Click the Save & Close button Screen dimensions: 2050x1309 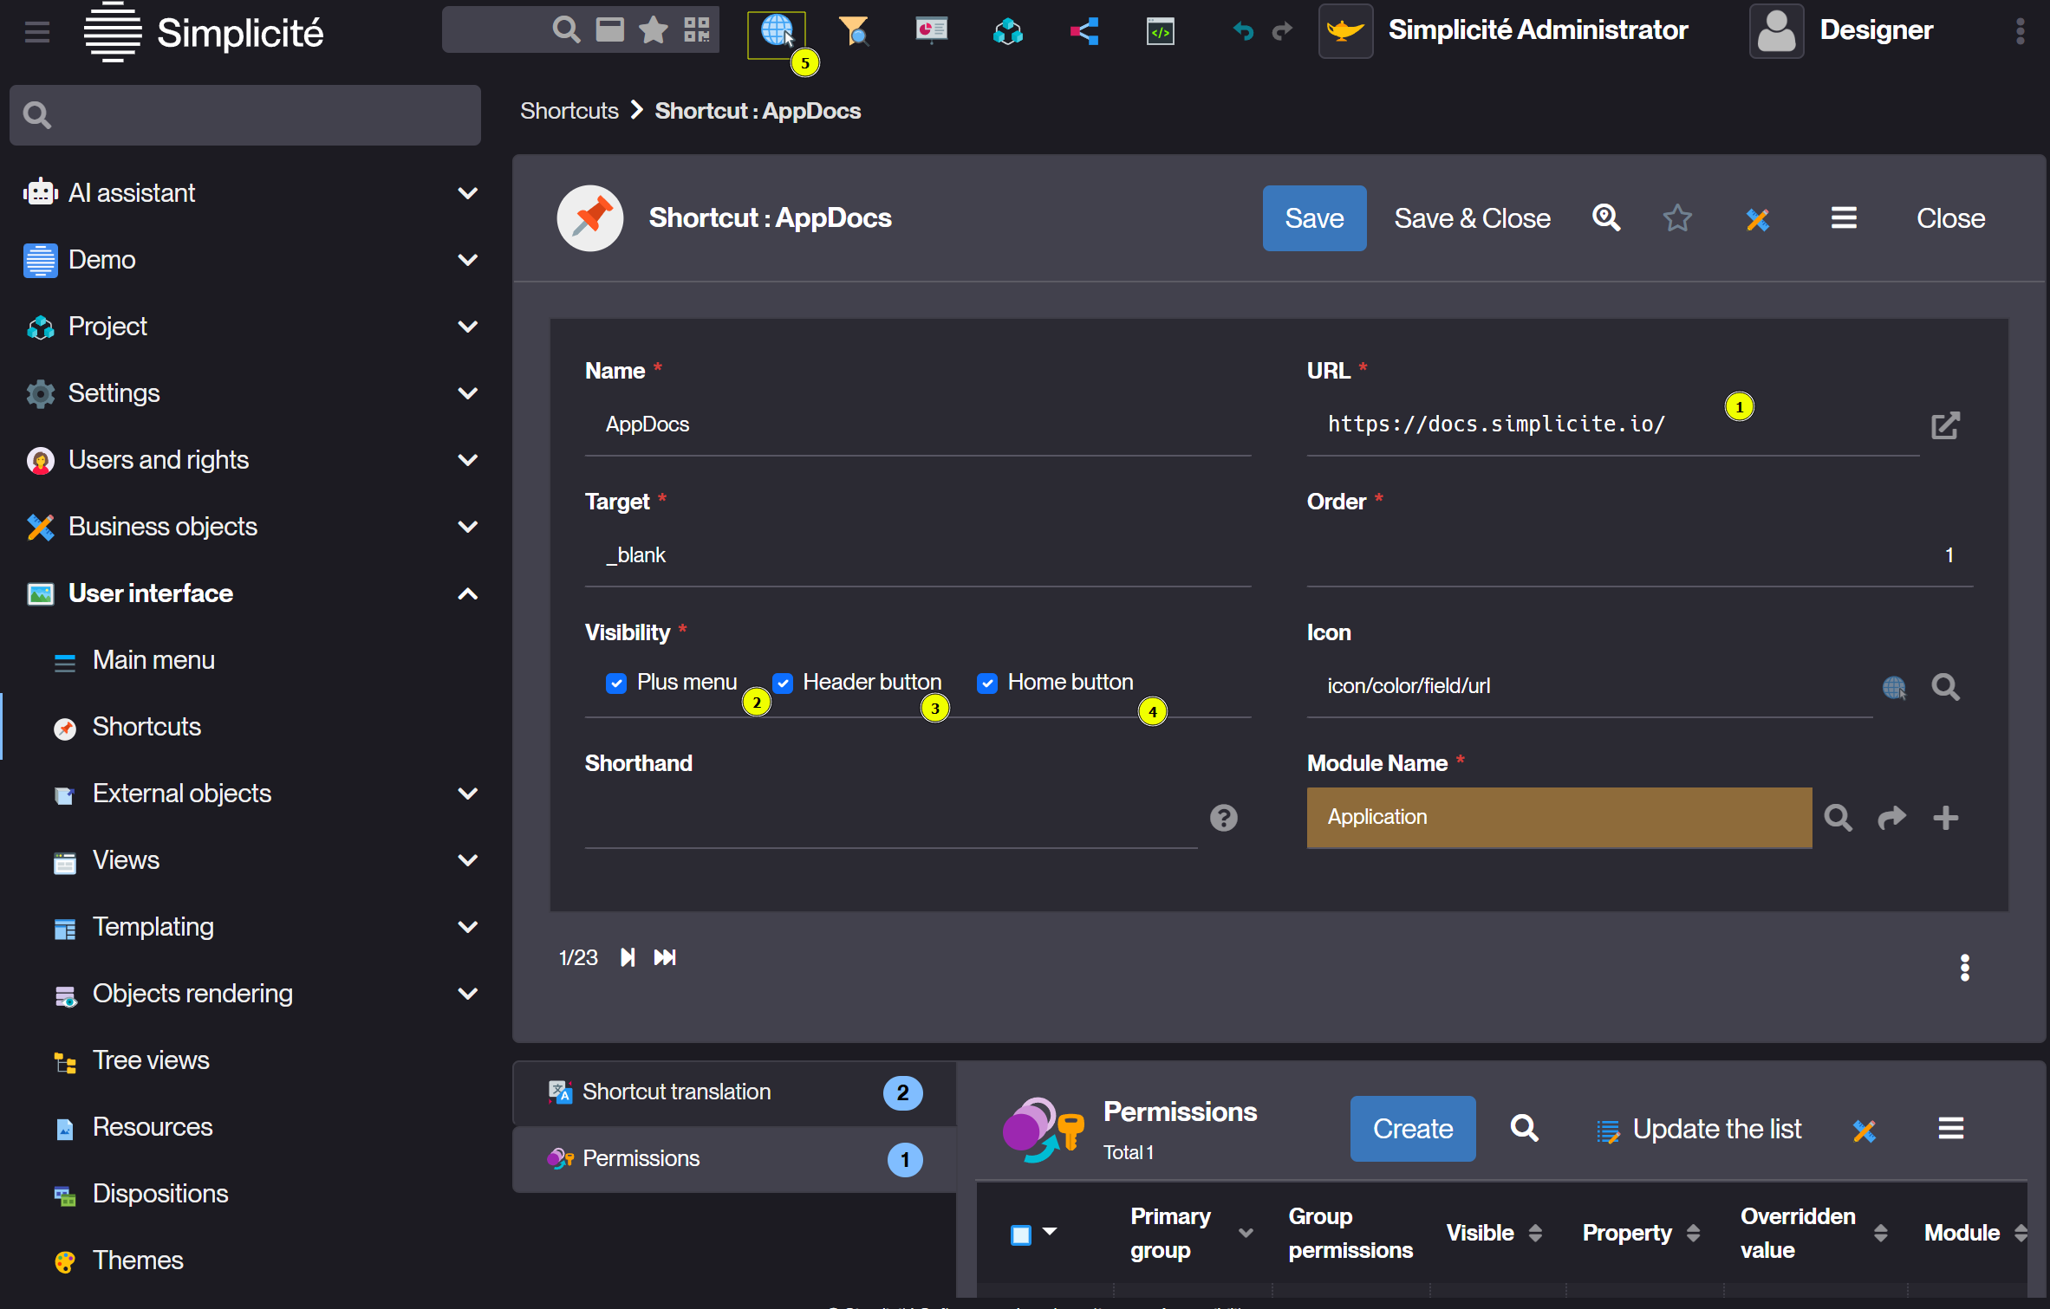[1472, 218]
